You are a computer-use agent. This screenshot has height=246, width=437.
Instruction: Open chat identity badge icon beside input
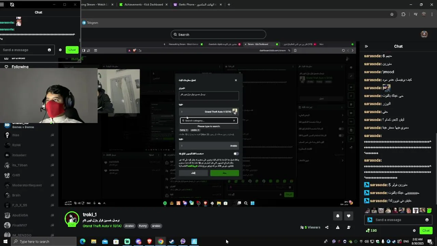click(x=369, y=220)
